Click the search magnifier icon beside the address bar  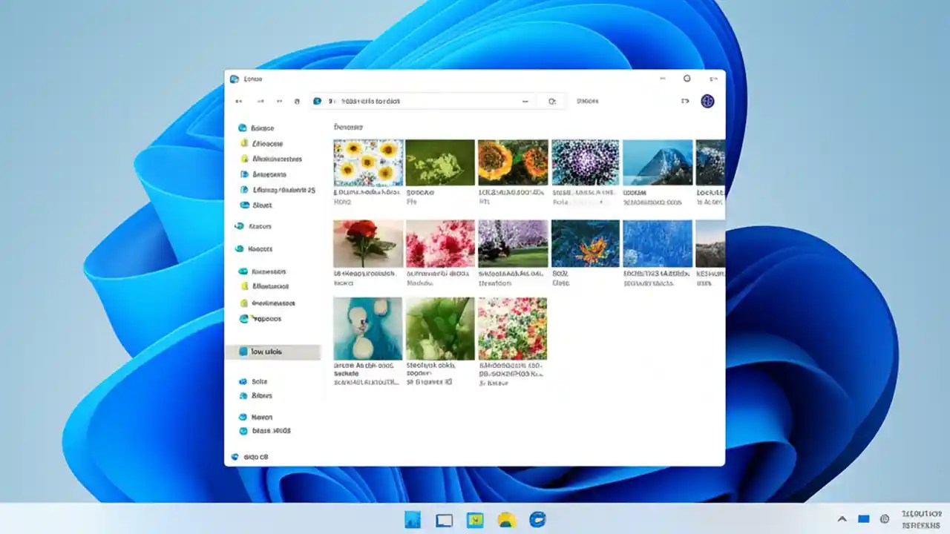(x=551, y=101)
